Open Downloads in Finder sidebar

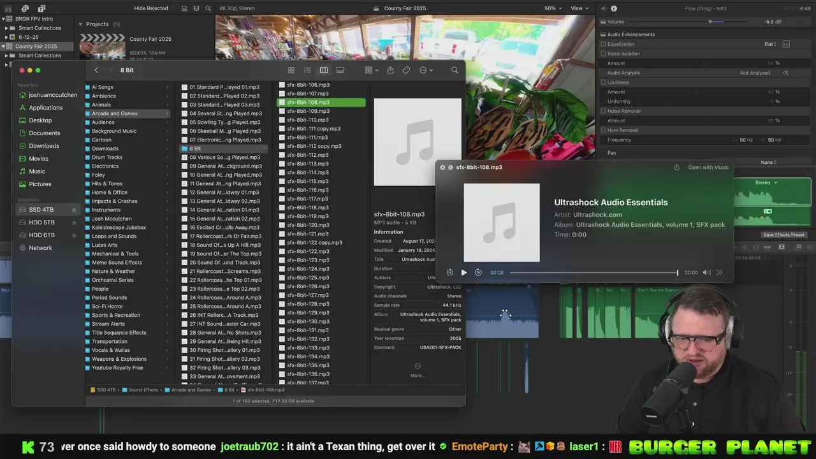click(x=43, y=146)
